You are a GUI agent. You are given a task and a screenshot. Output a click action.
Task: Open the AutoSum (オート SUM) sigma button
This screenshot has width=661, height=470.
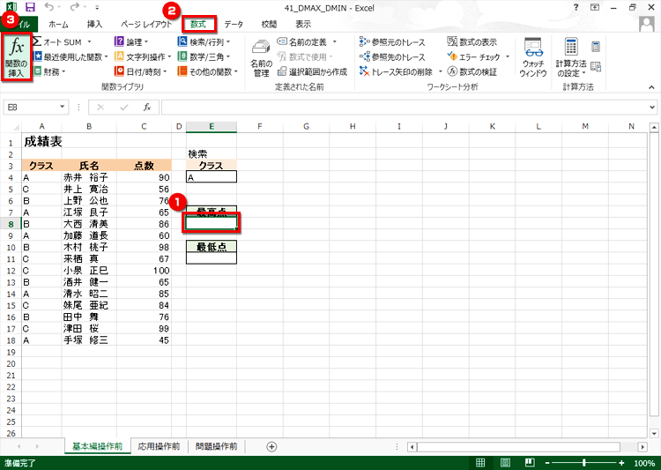(57, 41)
